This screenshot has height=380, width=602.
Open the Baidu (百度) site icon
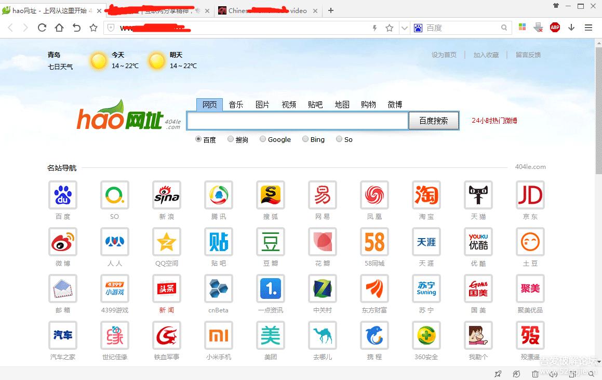click(x=63, y=195)
